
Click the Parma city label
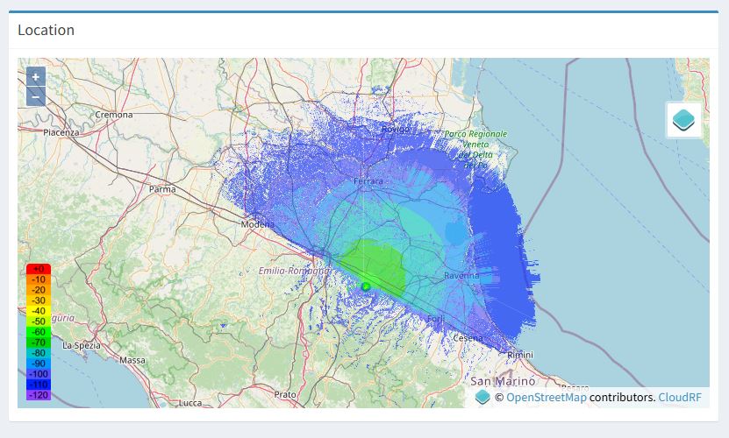point(162,189)
